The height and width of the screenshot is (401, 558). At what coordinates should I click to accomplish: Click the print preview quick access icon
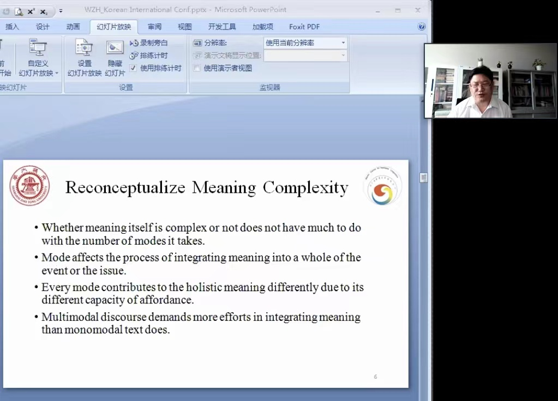pos(19,11)
